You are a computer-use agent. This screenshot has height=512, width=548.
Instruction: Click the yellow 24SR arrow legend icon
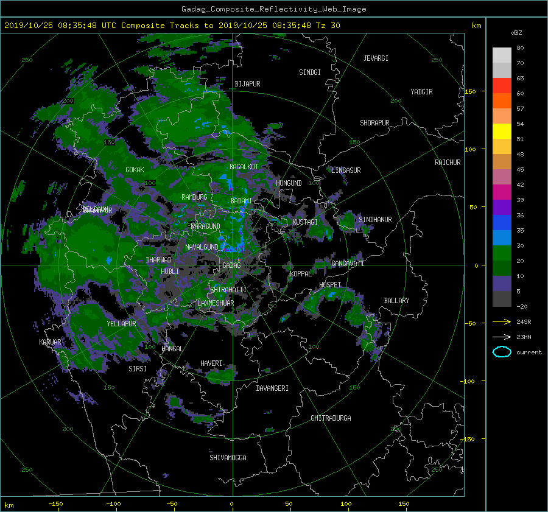(x=502, y=322)
